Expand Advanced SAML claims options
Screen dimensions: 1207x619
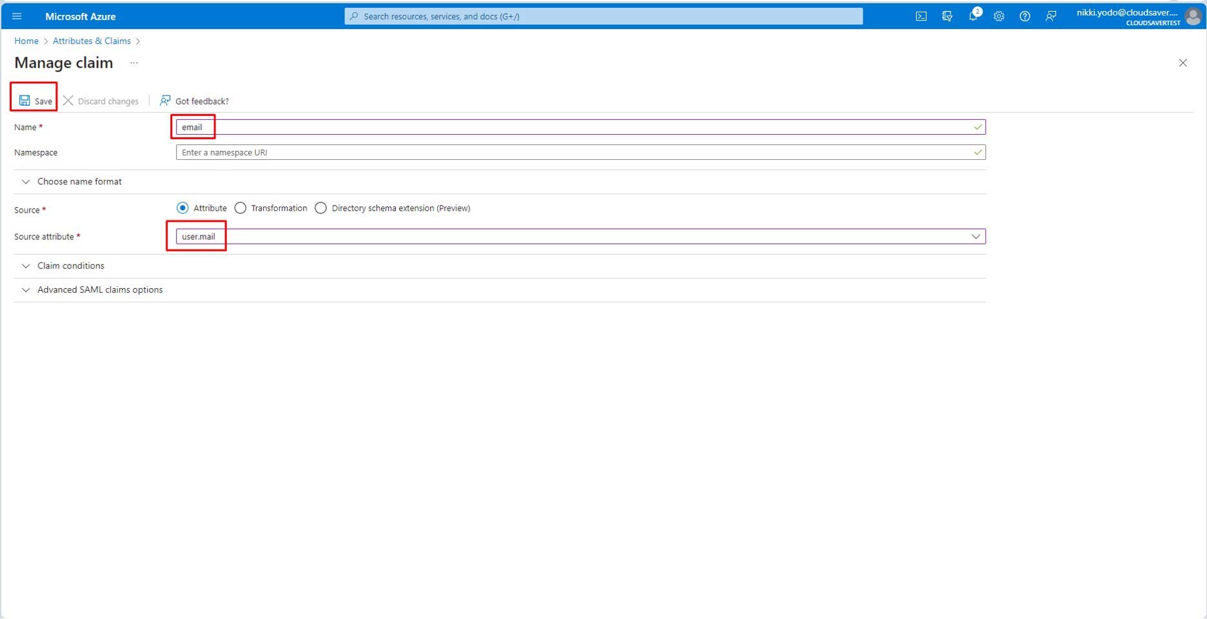(x=99, y=290)
